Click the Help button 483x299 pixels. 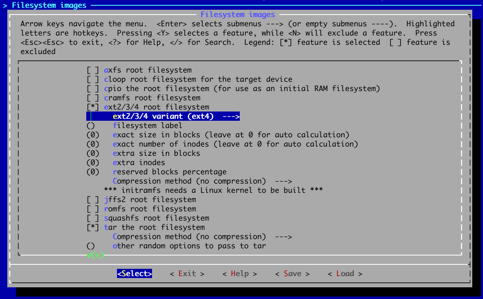[x=239, y=273]
